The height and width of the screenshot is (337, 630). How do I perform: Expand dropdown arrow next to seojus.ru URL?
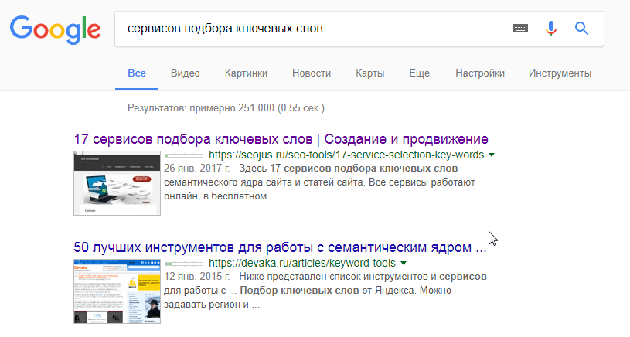tap(492, 155)
